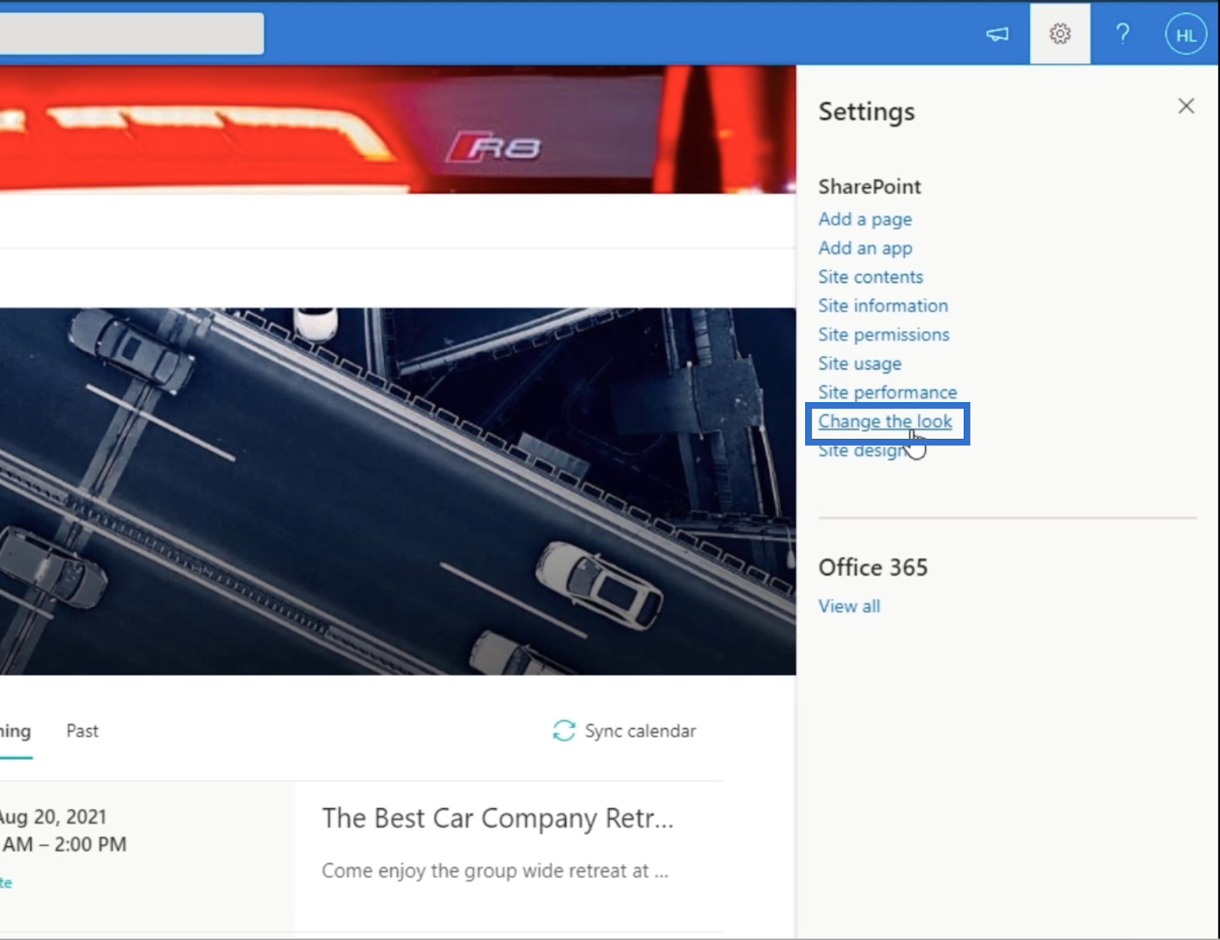Switch to the Past events tab
Screen dimensions: 1220x940
[x=82, y=731]
